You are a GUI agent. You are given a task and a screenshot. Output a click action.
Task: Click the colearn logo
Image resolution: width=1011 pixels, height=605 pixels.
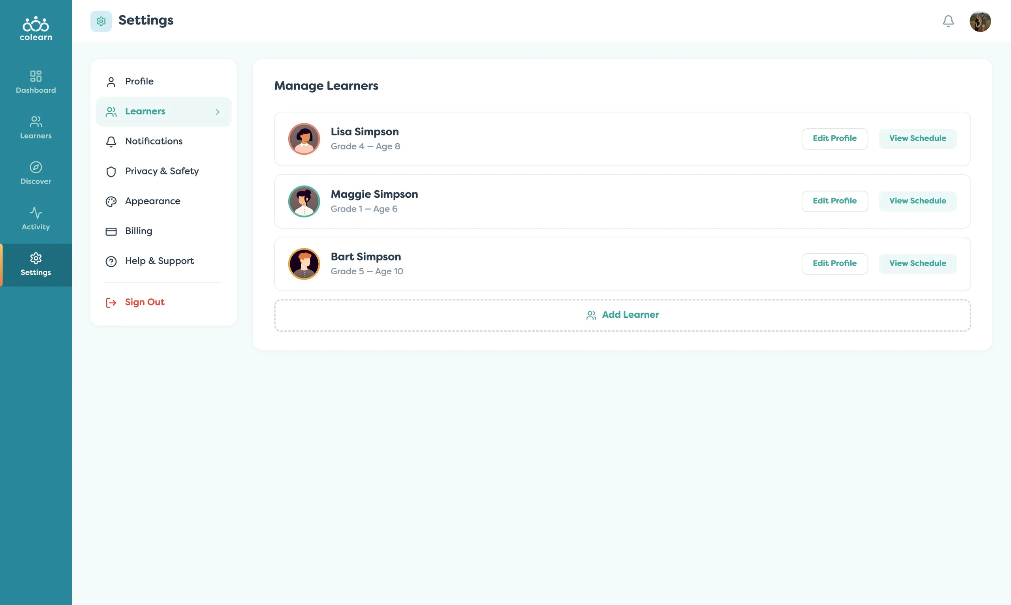[x=36, y=28]
